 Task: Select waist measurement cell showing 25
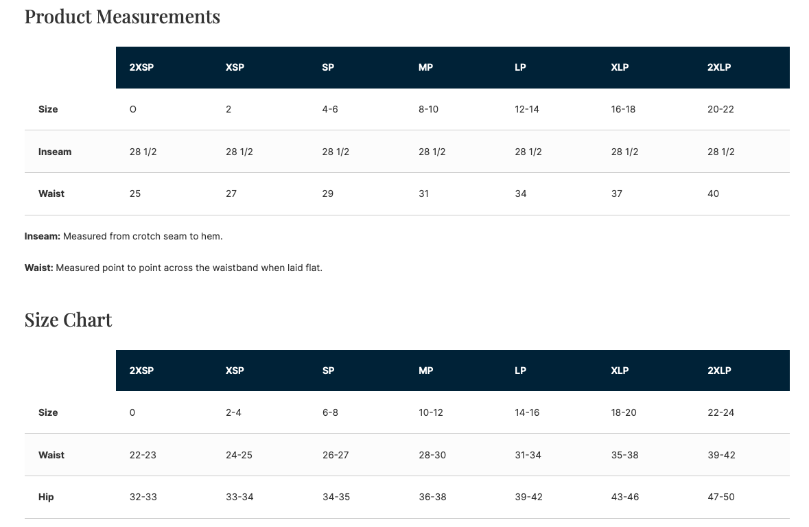(x=135, y=194)
